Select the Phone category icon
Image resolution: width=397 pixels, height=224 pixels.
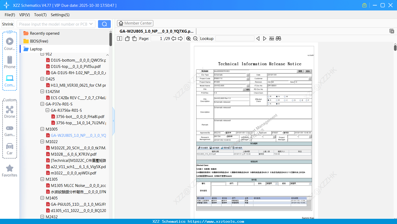10,62
